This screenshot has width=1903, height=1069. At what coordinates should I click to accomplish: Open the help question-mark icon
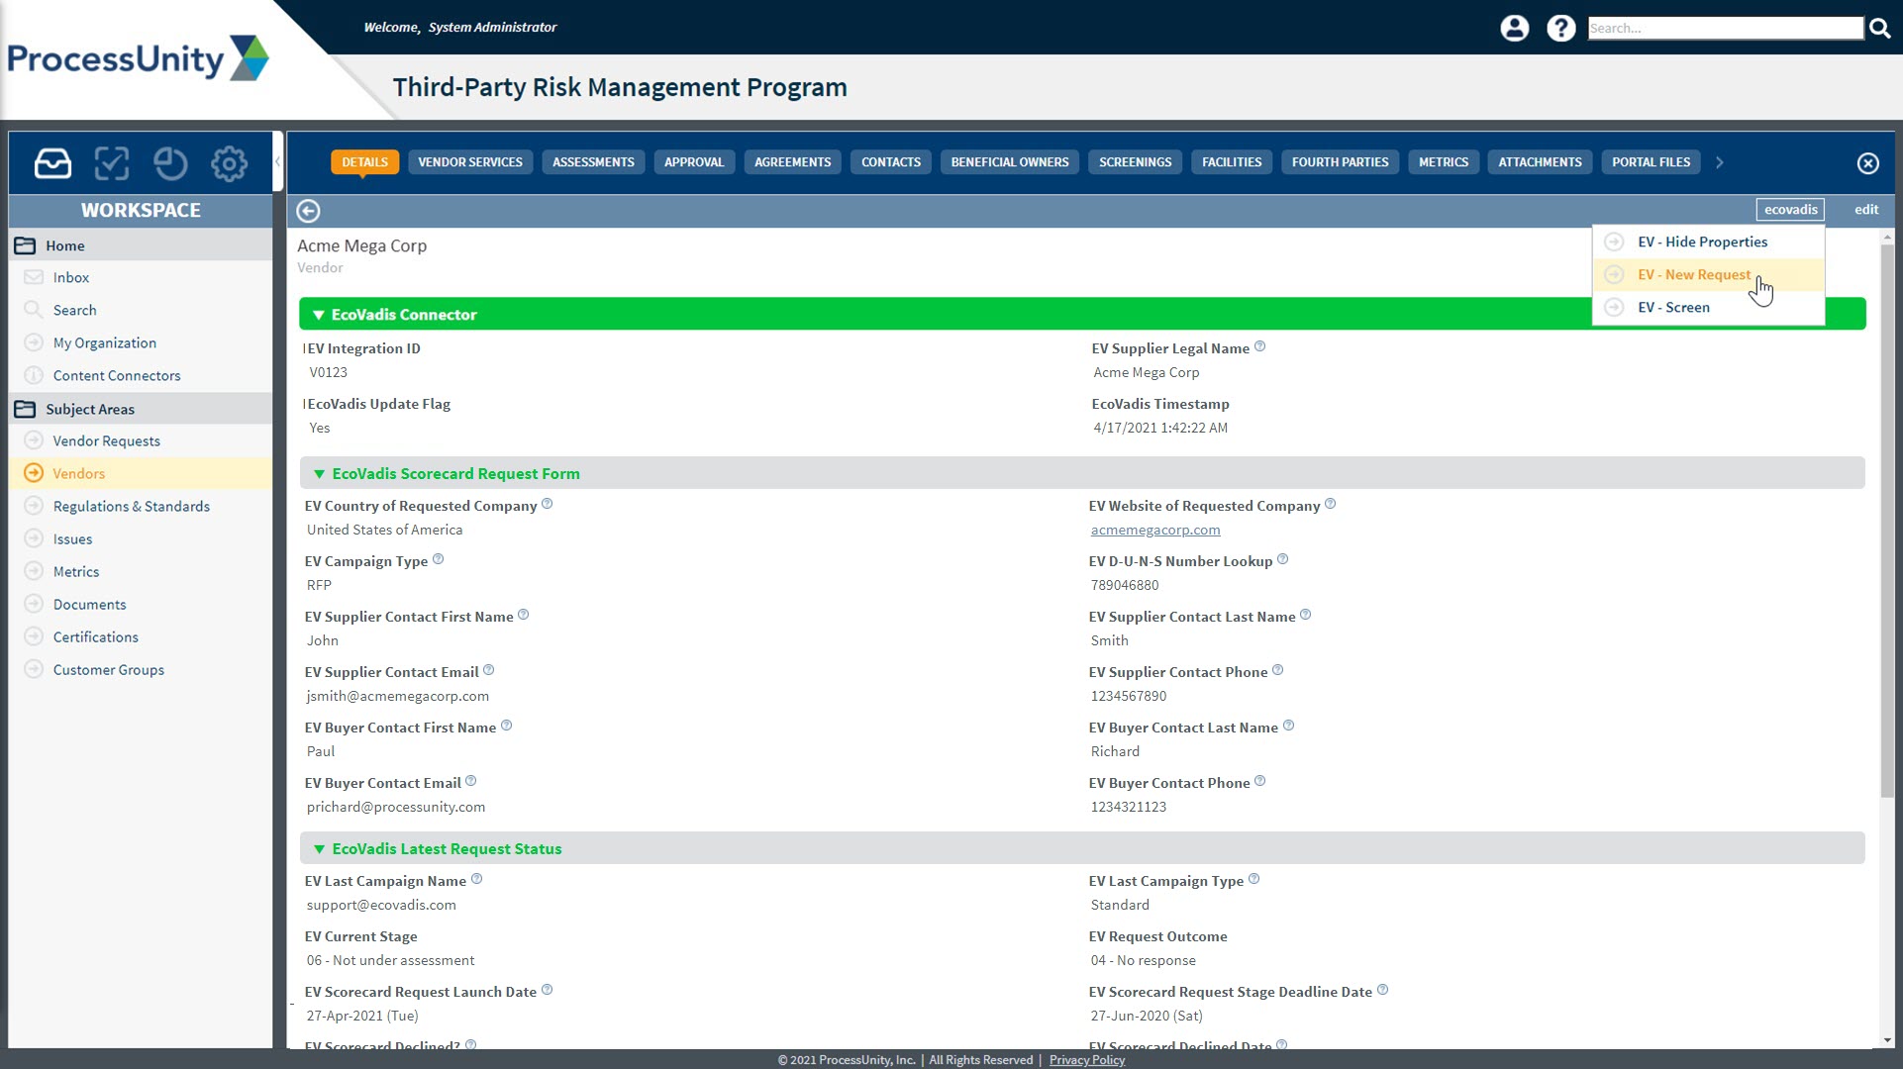tap(1561, 28)
